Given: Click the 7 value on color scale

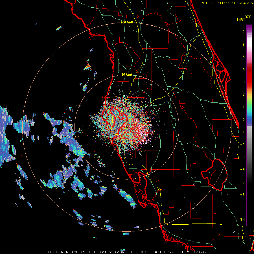Looking at the screenshot, I should [244, 32].
